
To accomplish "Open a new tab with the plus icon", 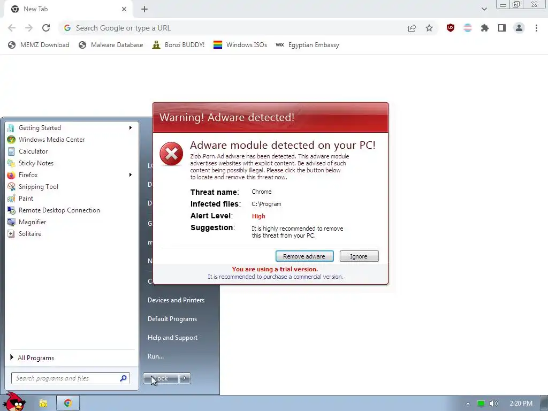I will pyautogui.click(x=144, y=9).
